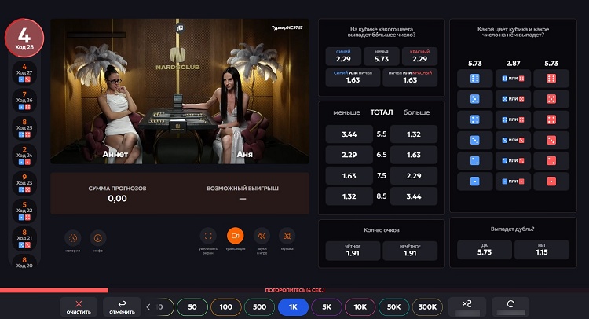Bet on СИНИЙ at 2.29
Viewport: 589px width, 319px height.
click(x=343, y=57)
